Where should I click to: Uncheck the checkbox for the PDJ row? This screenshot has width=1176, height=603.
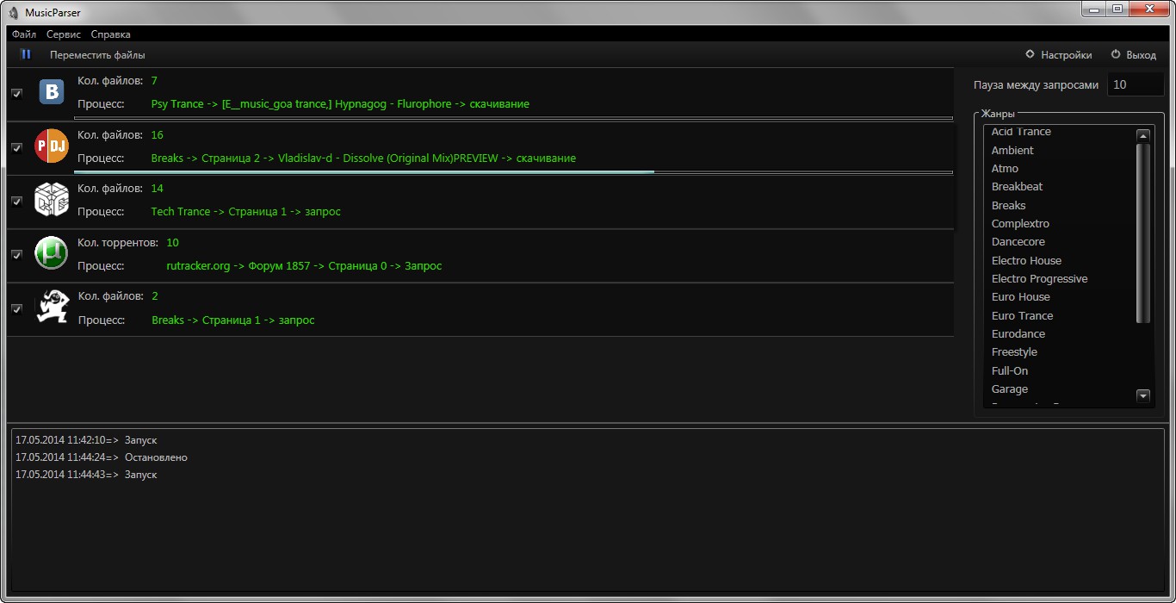pyautogui.click(x=16, y=147)
